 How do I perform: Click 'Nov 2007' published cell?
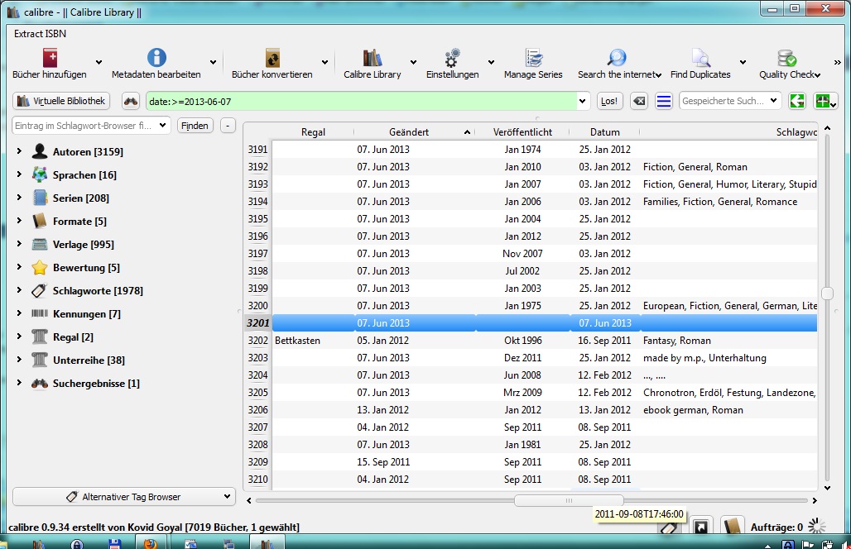click(x=522, y=254)
